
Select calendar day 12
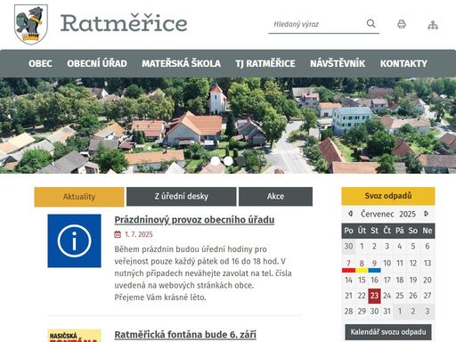click(413, 263)
